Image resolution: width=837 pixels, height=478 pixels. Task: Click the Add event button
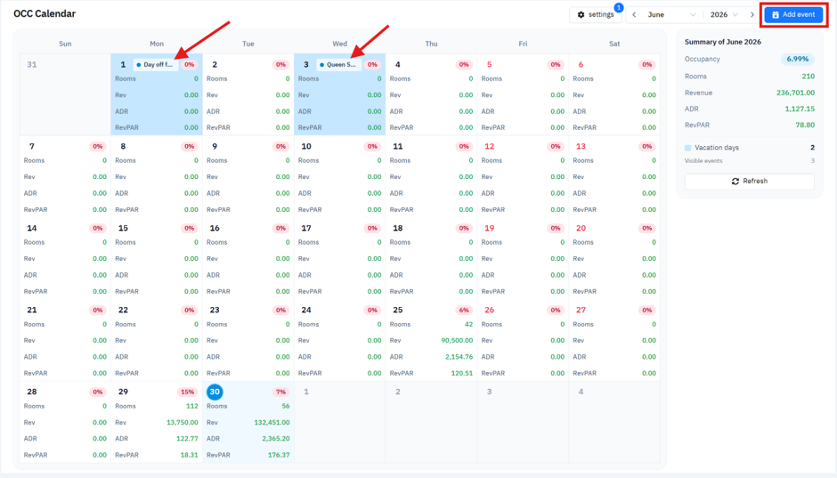[793, 15]
